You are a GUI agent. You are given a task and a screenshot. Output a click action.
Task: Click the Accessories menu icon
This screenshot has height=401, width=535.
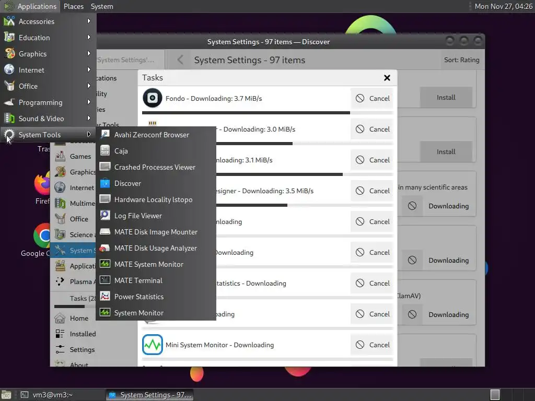[9, 21]
